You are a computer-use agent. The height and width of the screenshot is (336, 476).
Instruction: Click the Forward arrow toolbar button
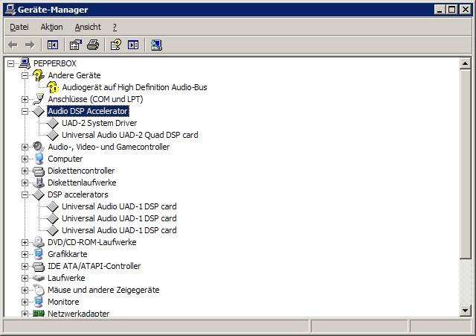tap(30, 45)
